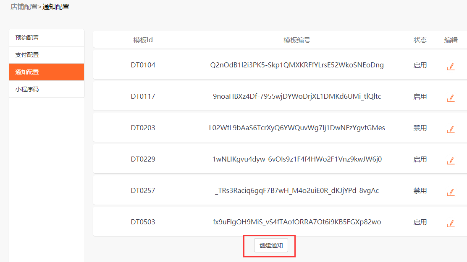Click the 创建通知 button
Image resolution: width=467 pixels, height=262 pixels.
pos(271,246)
